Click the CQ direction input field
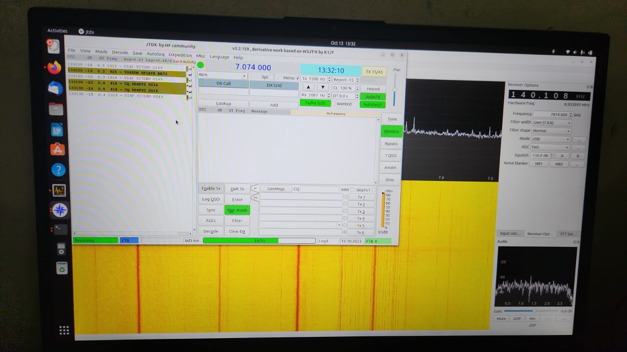Image resolution: width=627 pixels, height=352 pixels. coord(319,189)
